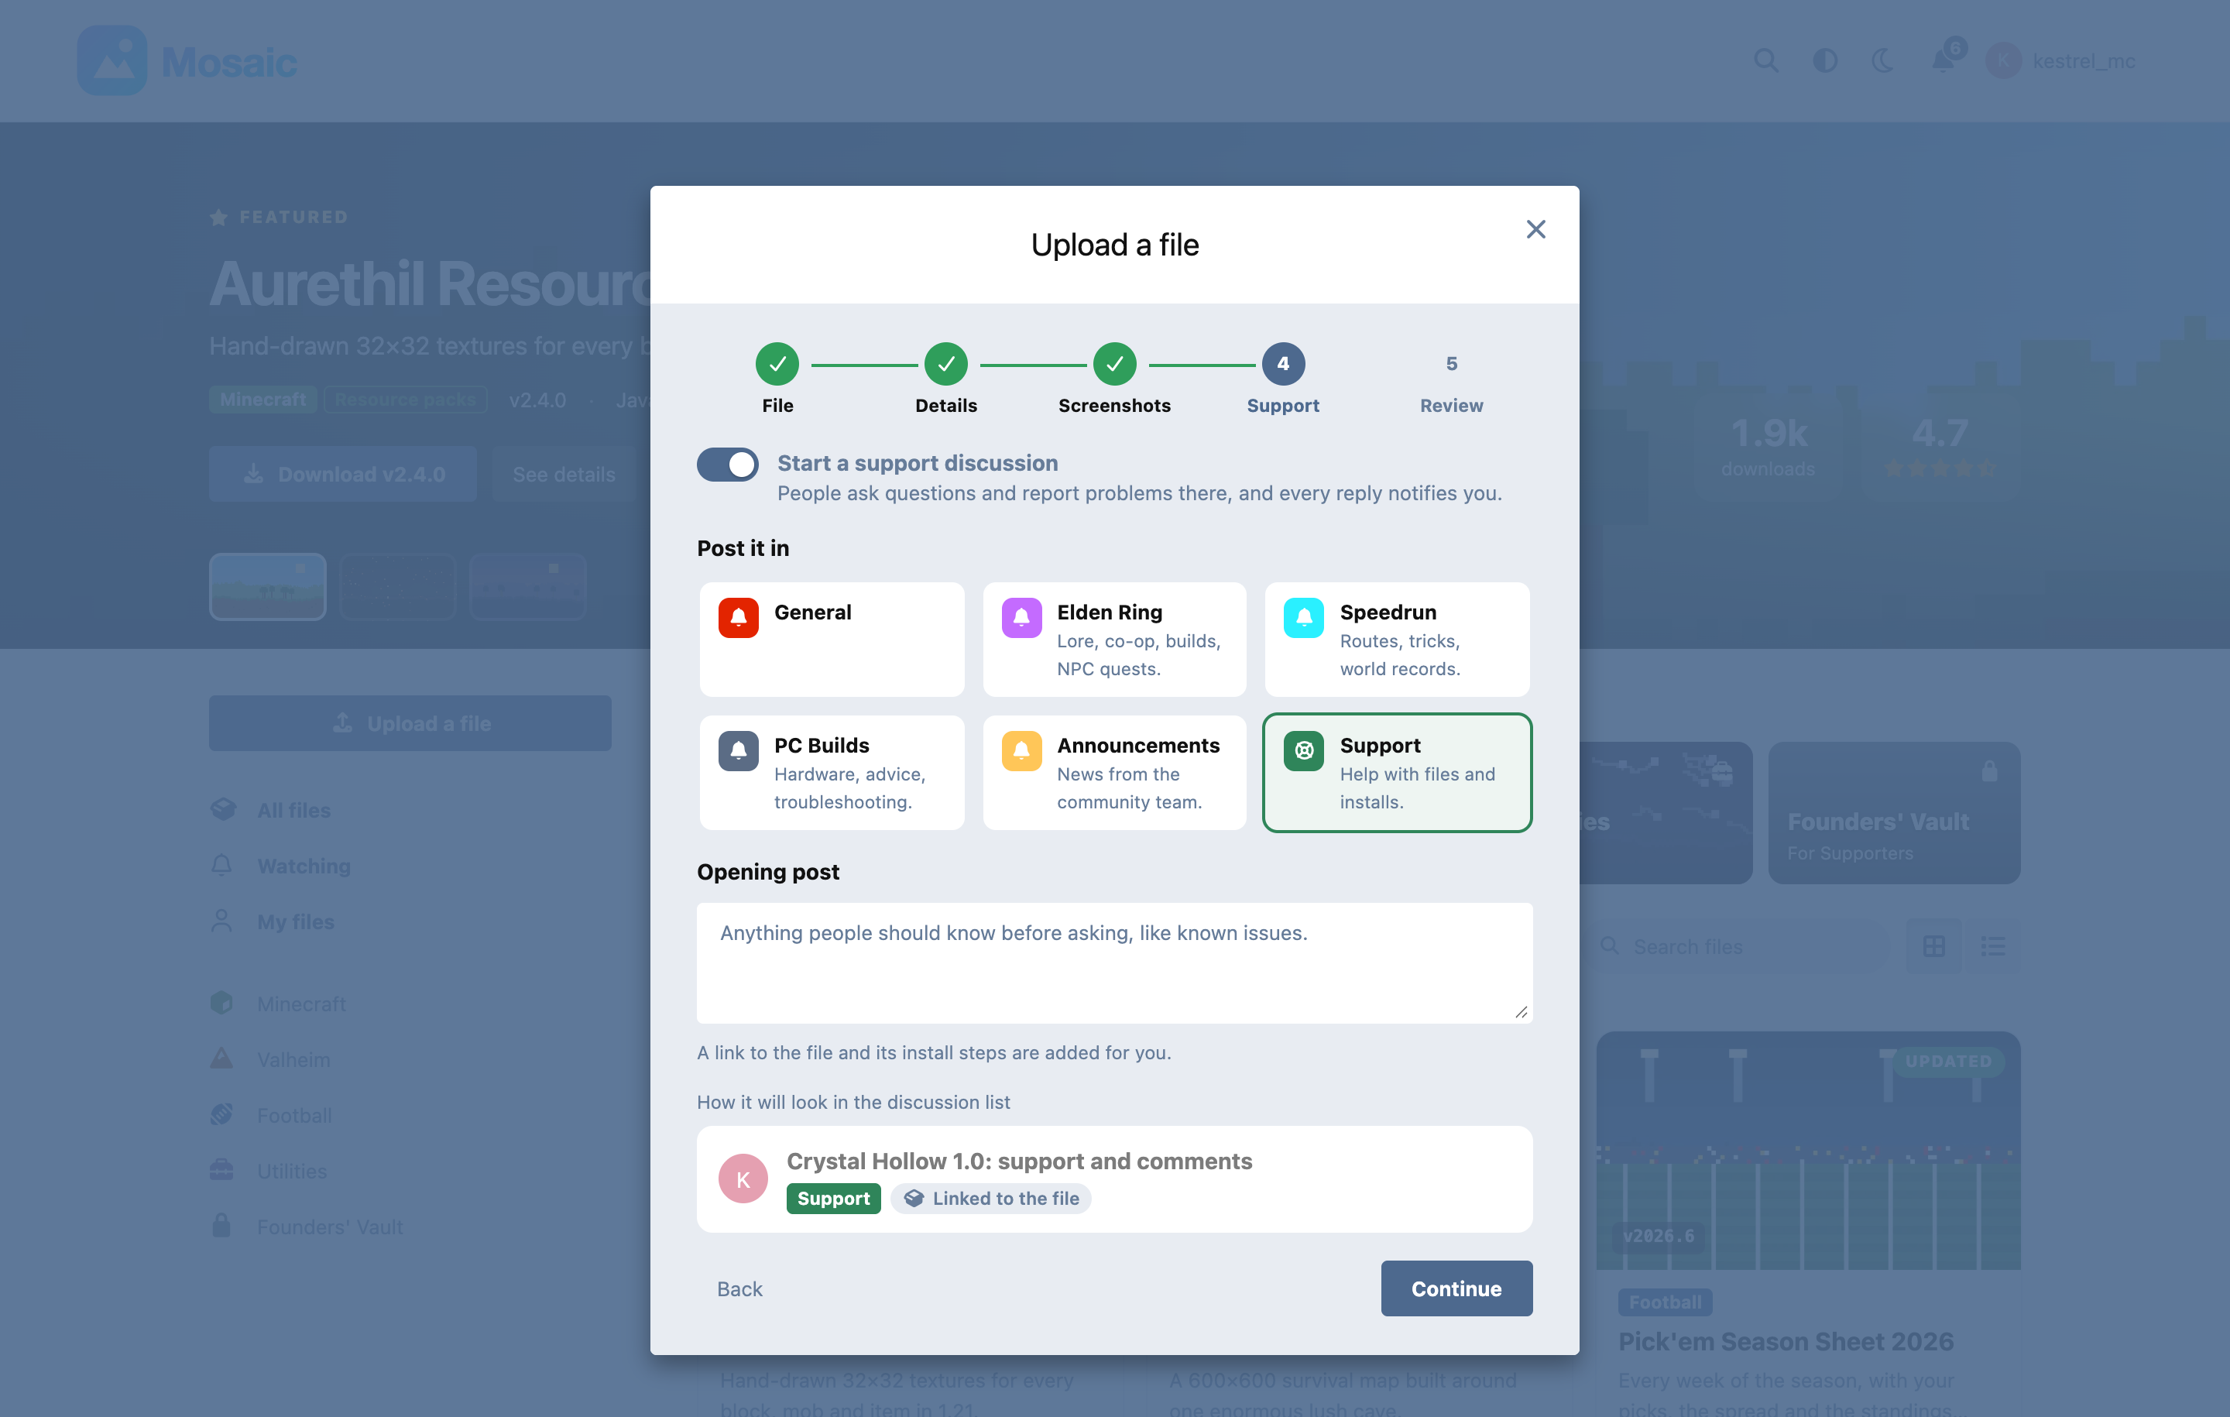2230x1417 pixels.
Task: Jump to the File step
Action: tap(777, 379)
